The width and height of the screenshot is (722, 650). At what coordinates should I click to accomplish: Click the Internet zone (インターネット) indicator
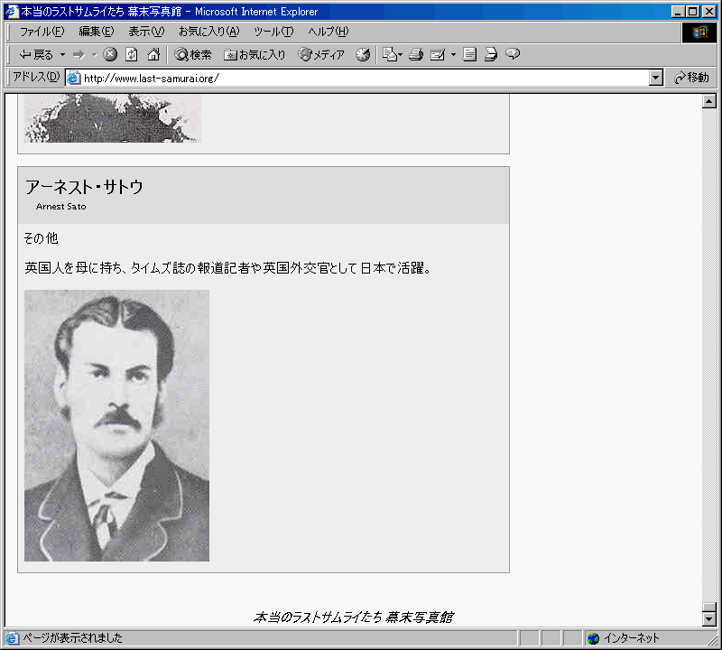click(624, 638)
